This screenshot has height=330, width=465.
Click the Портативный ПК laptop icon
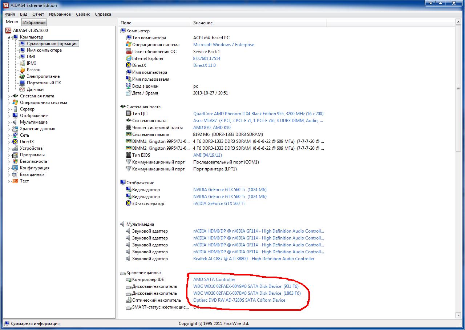tap(22, 83)
